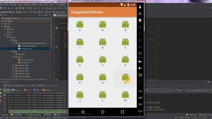Screen dimensions: 212x119
Task: Click the Undo arrow icon in toolbar
Action: (8, 8)
